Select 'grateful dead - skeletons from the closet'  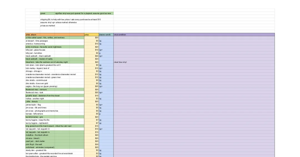click(x=55, y=96)
